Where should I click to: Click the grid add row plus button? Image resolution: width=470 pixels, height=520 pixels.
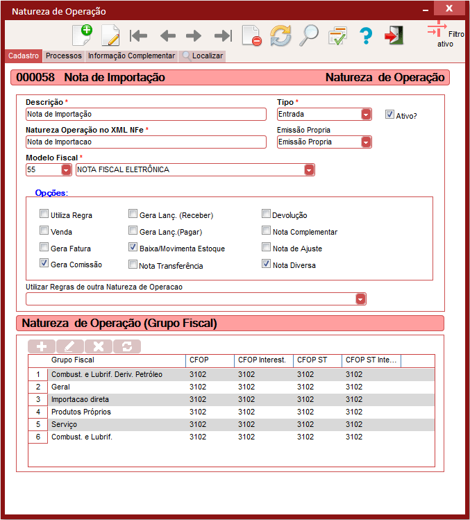click(42, 346)
